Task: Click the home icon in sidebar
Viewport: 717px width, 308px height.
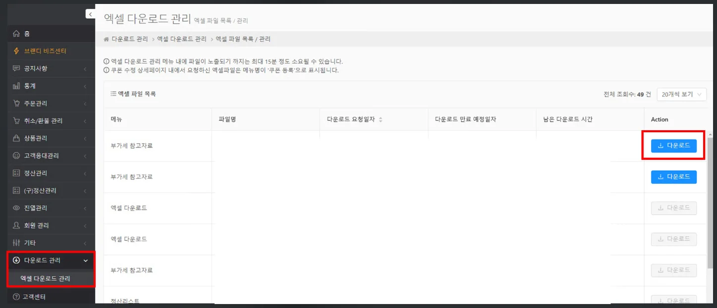Action: [16, 34]
